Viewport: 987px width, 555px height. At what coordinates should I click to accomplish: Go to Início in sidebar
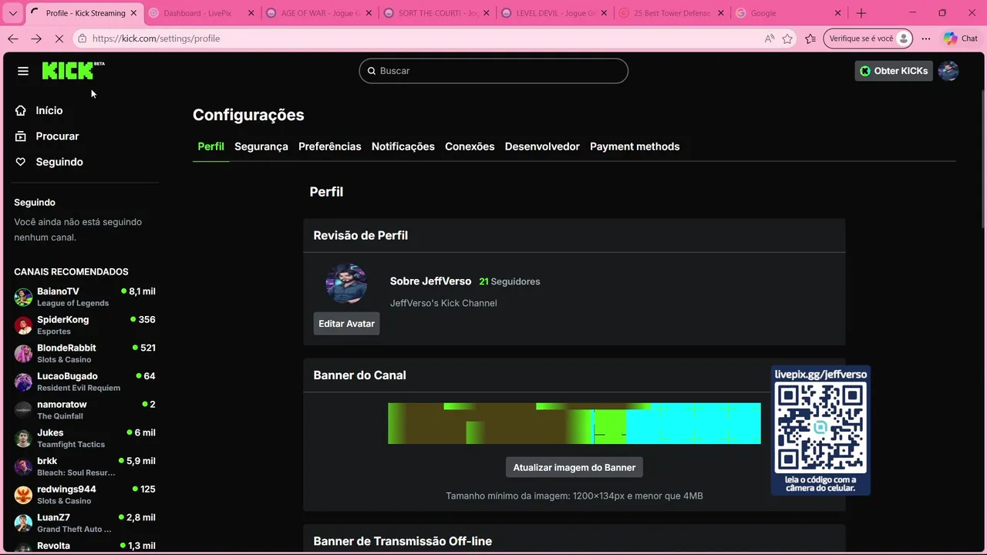click(49, 110)
